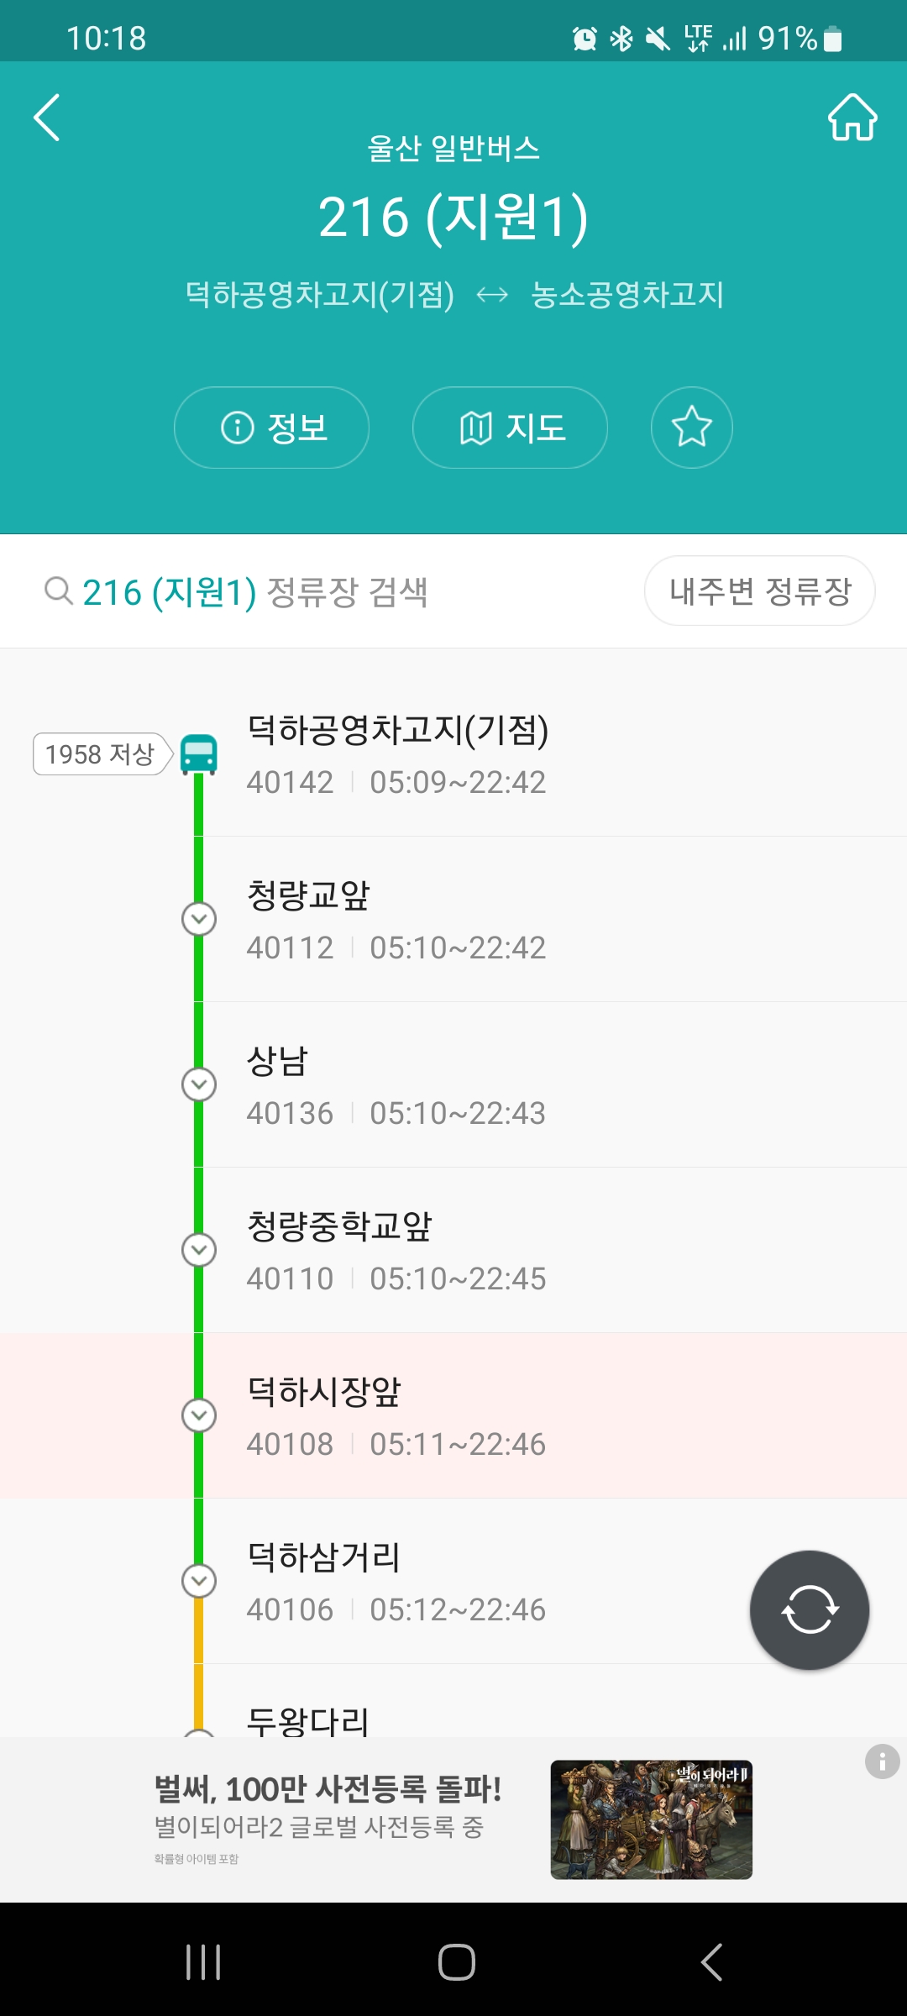Expand the 덕하시장앞 stop chevron

[199, 1415]
